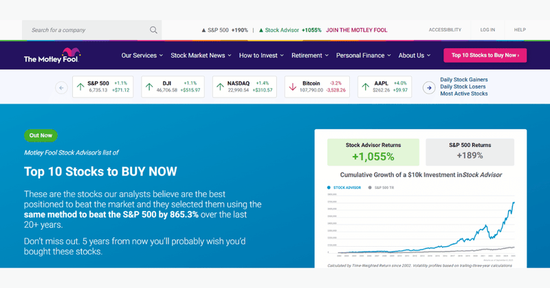
Task: Click the S&P 500 green up arrow
Action: click(80, 87)
